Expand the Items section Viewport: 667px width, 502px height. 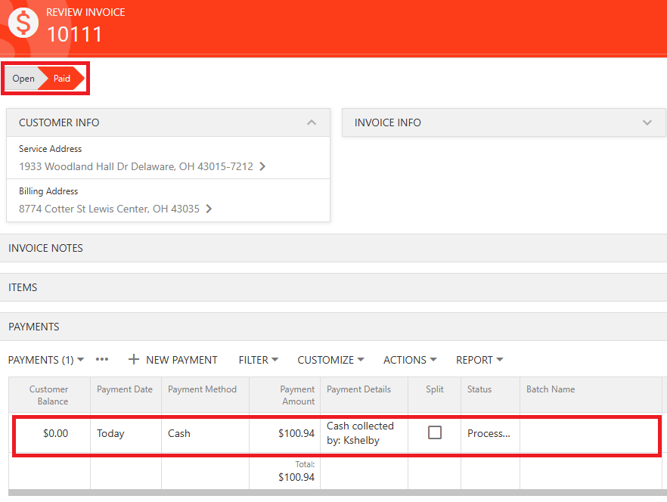(333, 287)
